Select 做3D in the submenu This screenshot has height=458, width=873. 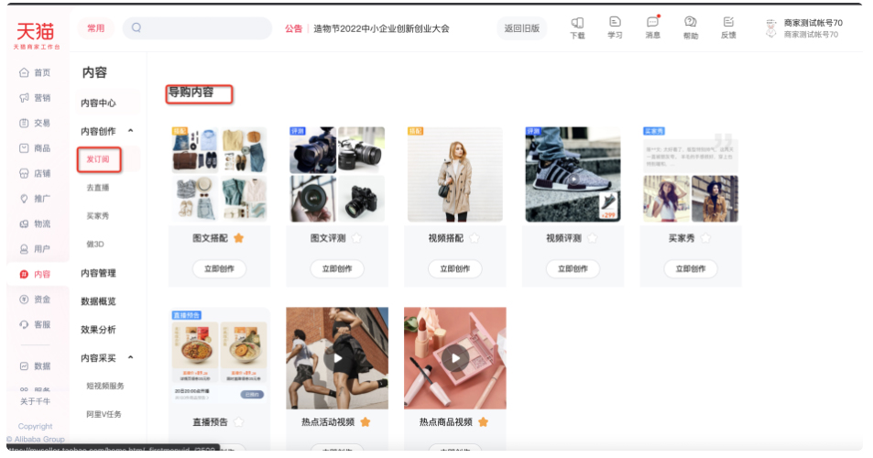(95, 245)
